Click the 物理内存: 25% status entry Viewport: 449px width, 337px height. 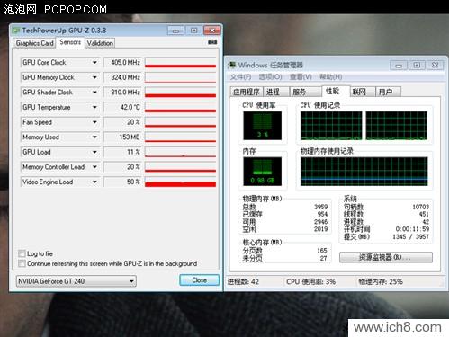[381, 281]
